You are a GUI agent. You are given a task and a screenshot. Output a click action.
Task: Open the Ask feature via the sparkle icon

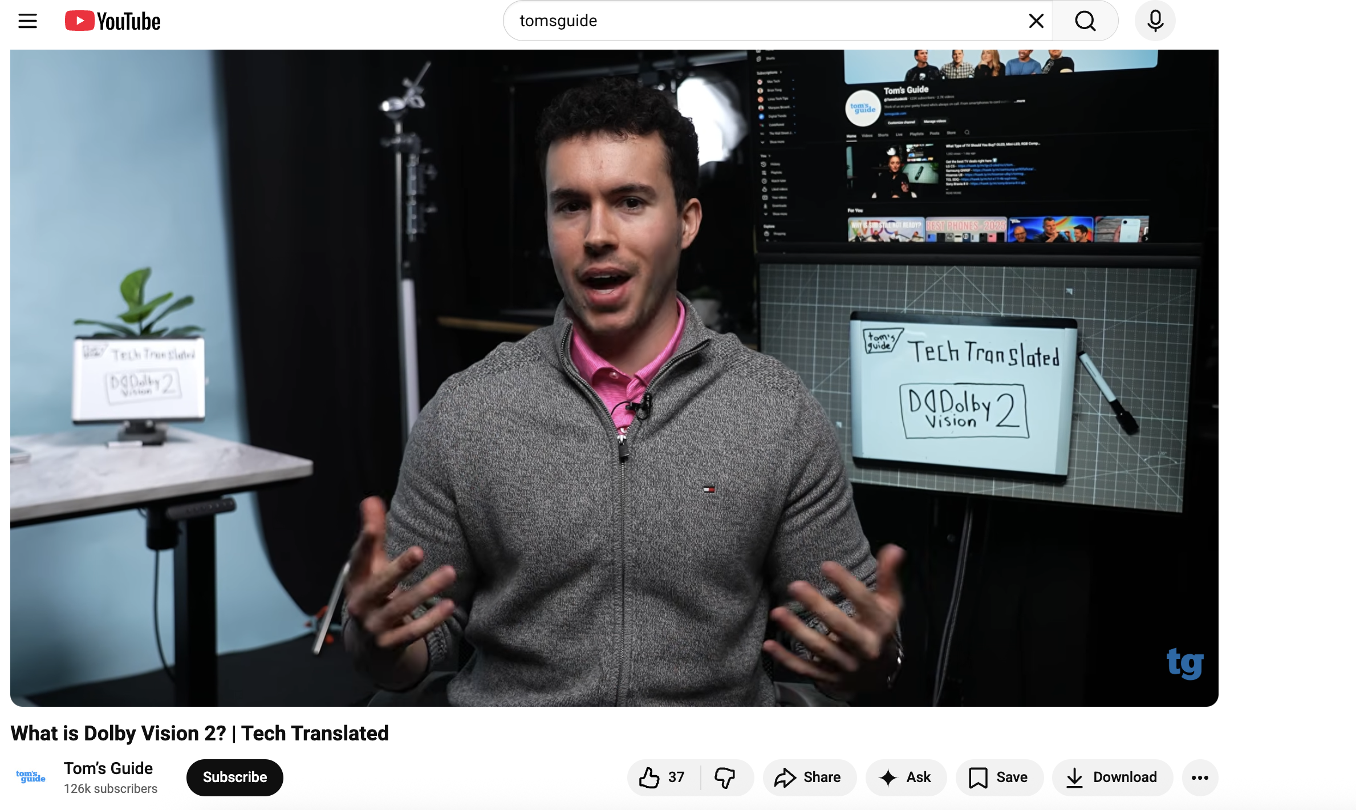click(906, 777)
